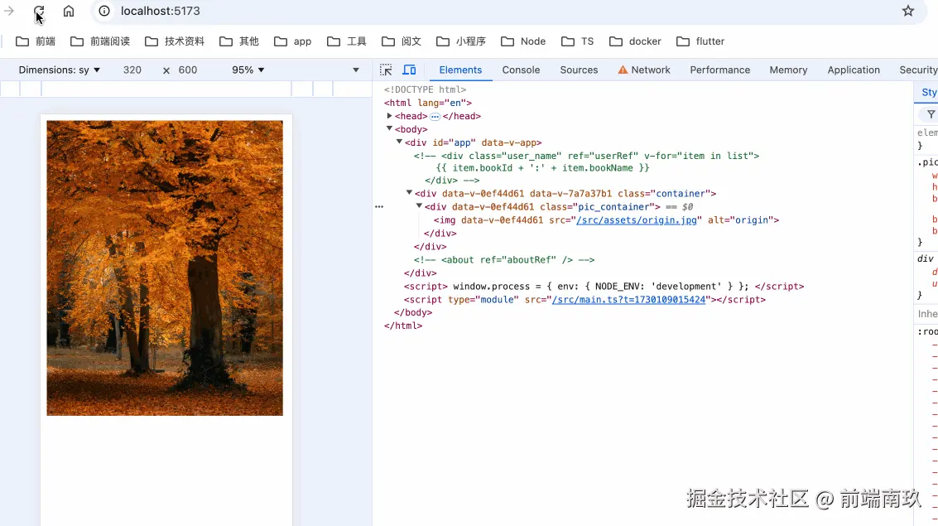The width and height of the screenshot is (938, 526).
Task: Select the img alt="origin" node
Action: pos(606,220)
